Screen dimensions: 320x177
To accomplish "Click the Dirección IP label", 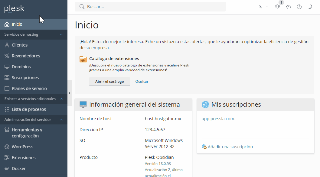I will (x=91, y=130).
